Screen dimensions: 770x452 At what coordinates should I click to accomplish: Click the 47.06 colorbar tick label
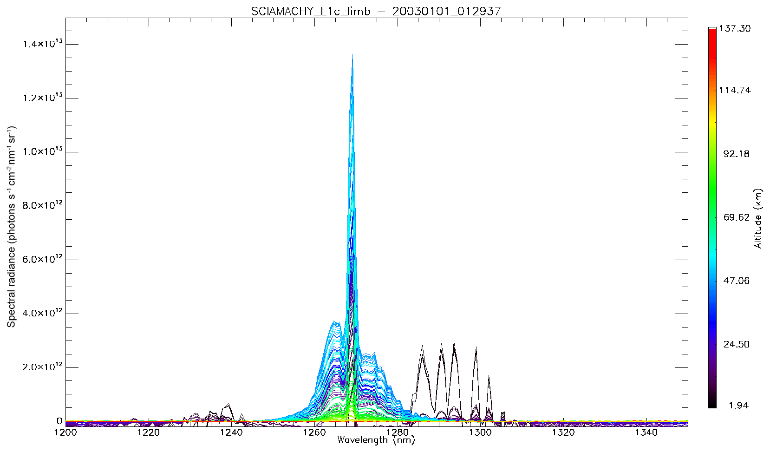click(x=736, y=281)
